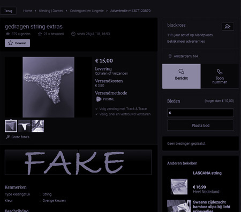
Task: Click the Terug back button
Action: click(8, 11)
